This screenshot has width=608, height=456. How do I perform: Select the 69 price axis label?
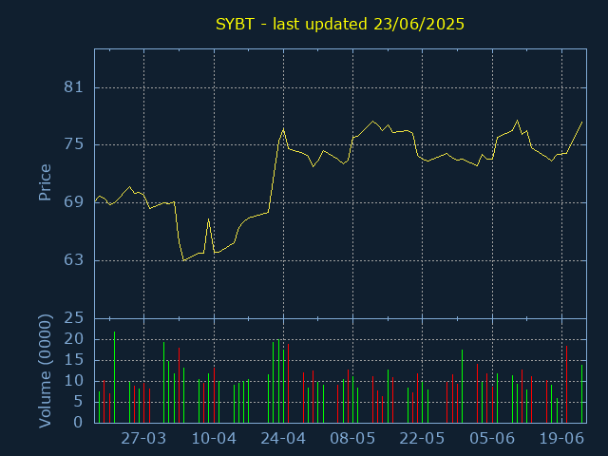[74, 201]
